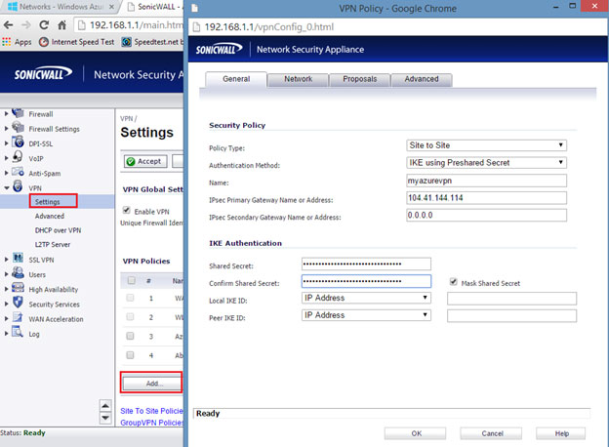Expand the SSL VPN tree arrow
Screen dimensions: 609x447
pos(6,260)
